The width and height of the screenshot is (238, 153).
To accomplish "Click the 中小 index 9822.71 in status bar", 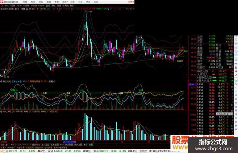I will click(104, 151).
